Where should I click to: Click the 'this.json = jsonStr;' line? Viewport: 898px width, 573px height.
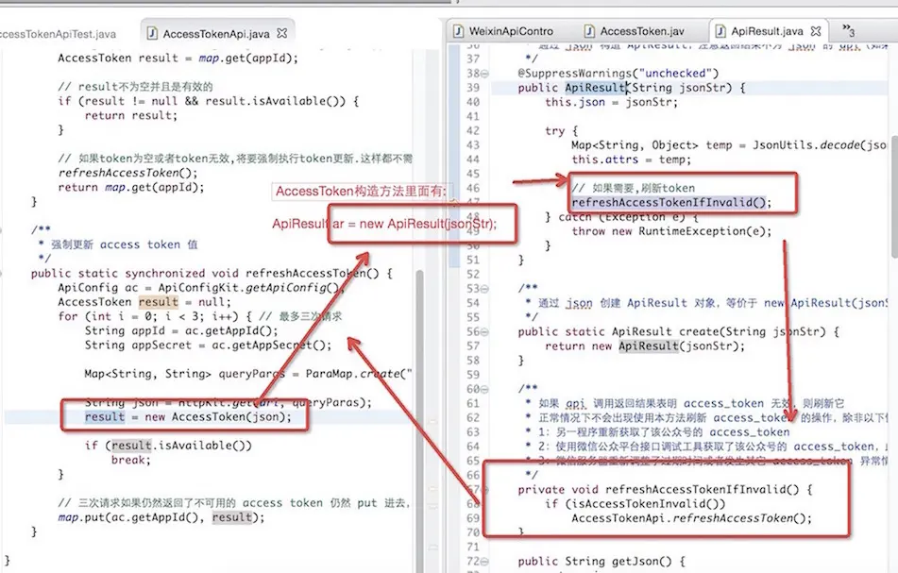pyautogui.click(x=612, y=102)
